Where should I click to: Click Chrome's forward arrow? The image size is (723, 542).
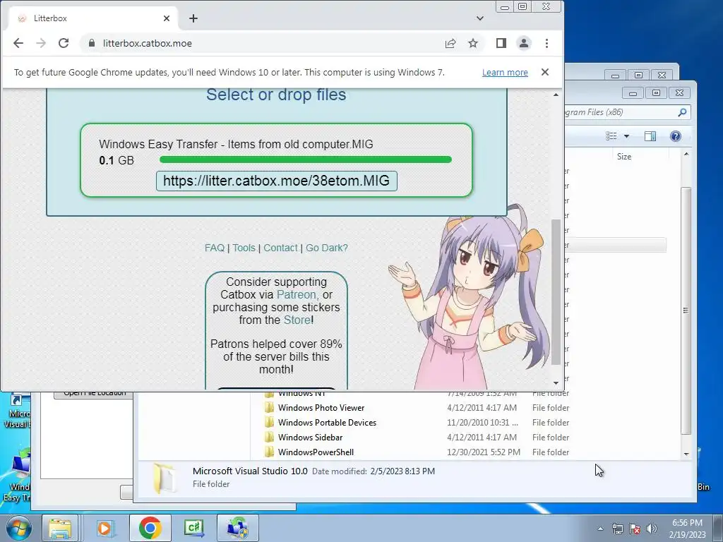(x=41, y=43)
